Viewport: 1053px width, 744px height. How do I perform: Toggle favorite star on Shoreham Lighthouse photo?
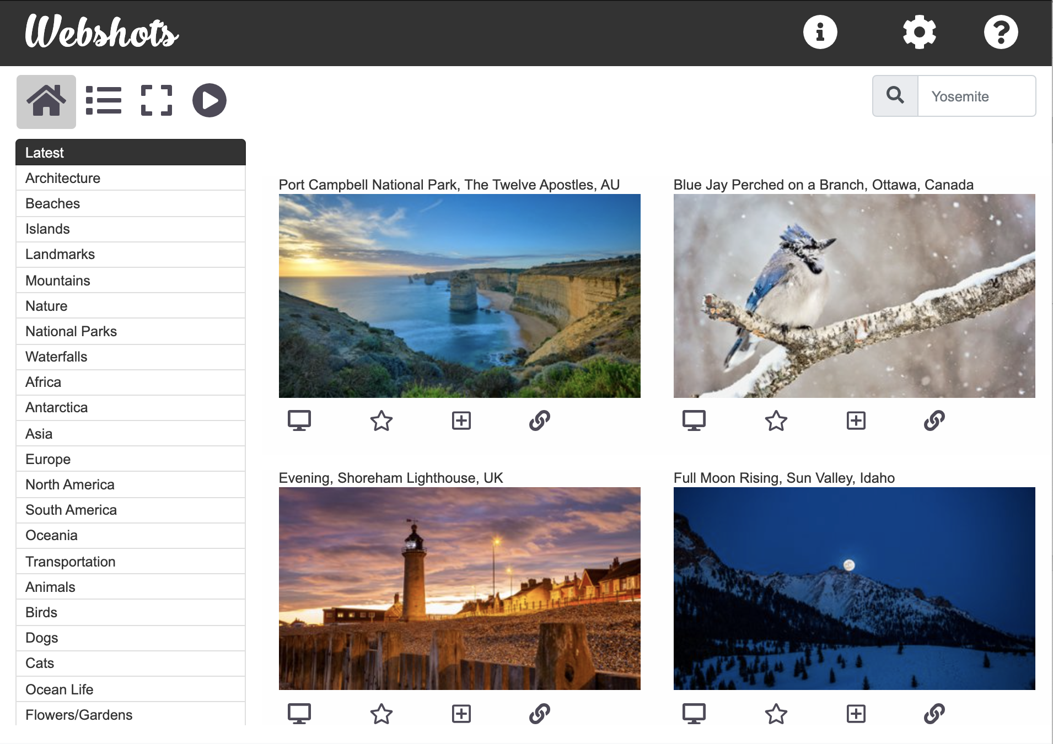coord(381,714)
